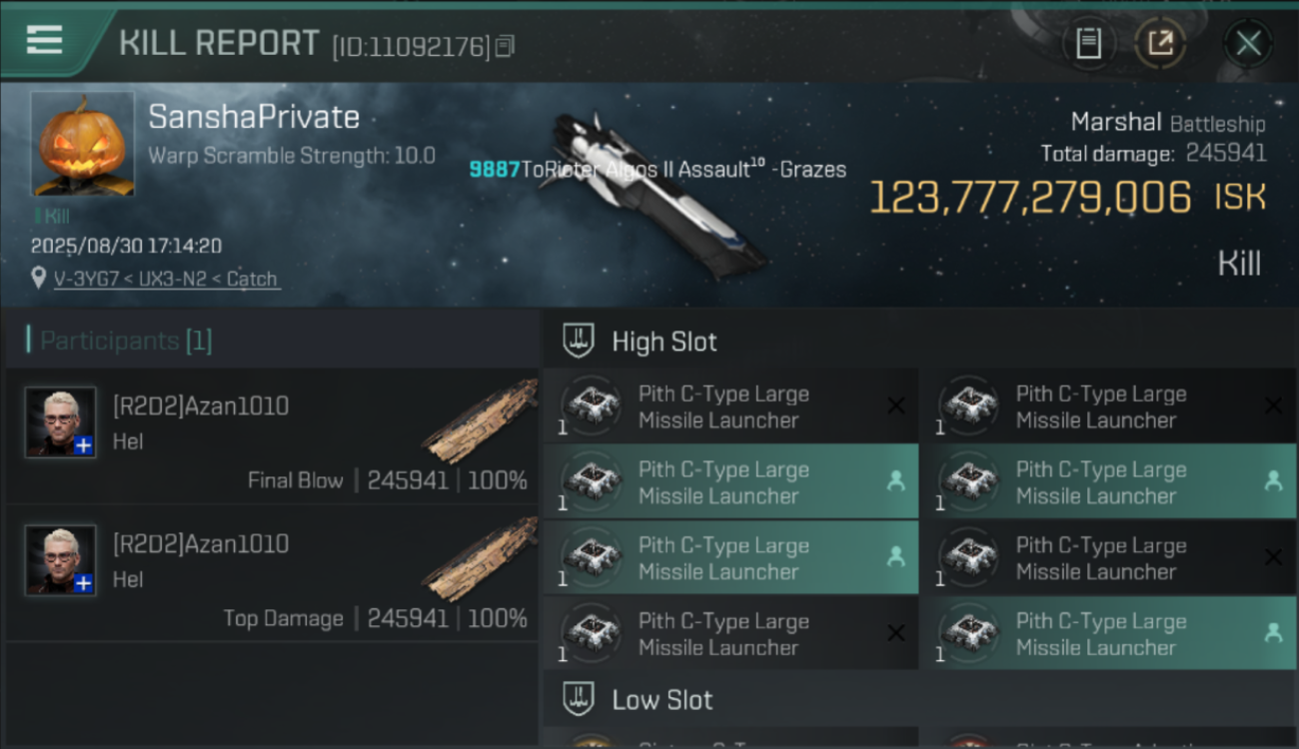Click Hel ship icon in Final Blow row
This screenshot has height=749, width=1299.
point(480,421)
